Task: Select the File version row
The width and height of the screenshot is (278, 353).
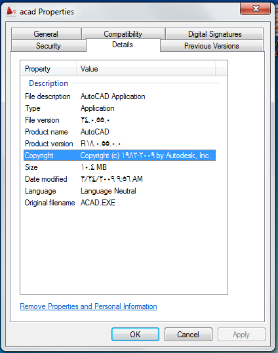Action: [119, 120]
